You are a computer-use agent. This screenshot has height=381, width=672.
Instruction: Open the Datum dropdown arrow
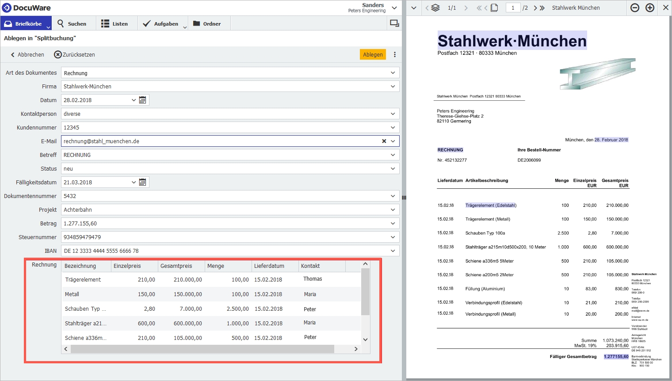coord(134,100)
